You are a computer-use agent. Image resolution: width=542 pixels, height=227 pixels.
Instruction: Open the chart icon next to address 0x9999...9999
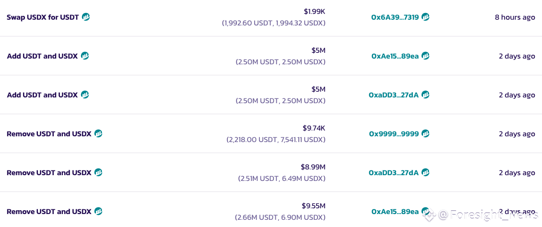coord(425,133)
